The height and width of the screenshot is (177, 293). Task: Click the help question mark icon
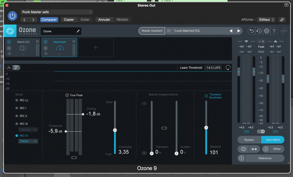(x=274, y=31)
